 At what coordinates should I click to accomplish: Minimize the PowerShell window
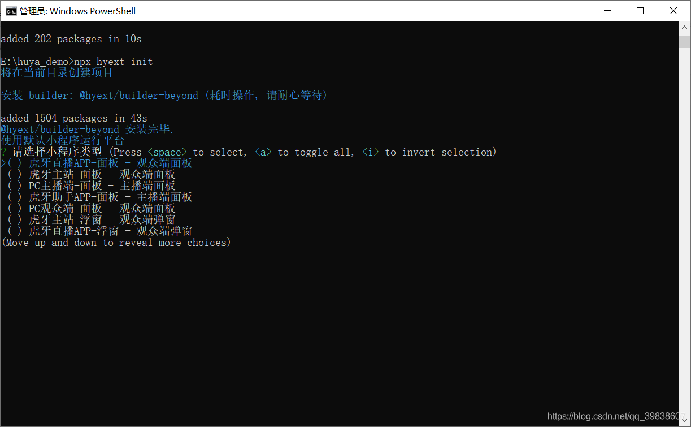(607, 11)
